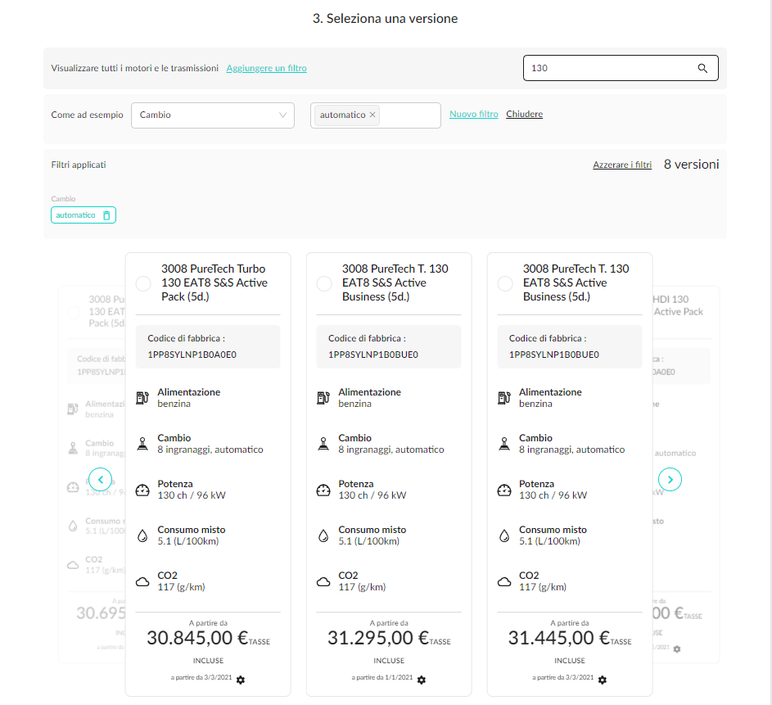Screen dimensions: 772x705
Task: Click the consumption drop icon on the 31.445,00 € card
Action: point(504,536)
